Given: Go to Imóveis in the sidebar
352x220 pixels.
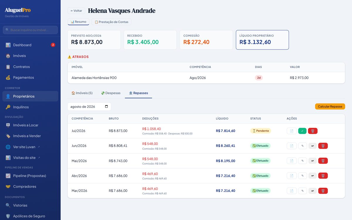Looking at the screenshot, I should pos(30,56).
